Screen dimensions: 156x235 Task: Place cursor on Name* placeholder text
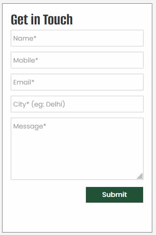tap(25, 39)
